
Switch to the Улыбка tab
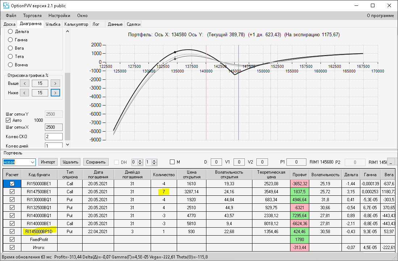[53, 24]
